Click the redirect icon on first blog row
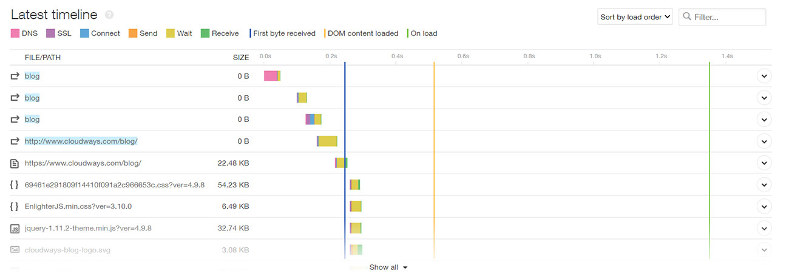 pyautogui.click(x=15, y=76)
